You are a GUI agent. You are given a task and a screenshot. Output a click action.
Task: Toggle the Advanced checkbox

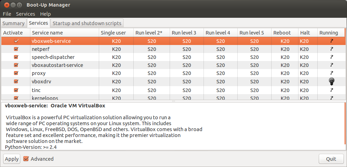tap(26, 159)
